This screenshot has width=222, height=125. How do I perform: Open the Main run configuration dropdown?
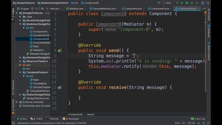tap(170, 3)
